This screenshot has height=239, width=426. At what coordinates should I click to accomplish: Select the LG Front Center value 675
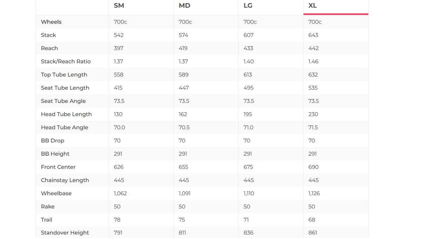coord(248,167)
